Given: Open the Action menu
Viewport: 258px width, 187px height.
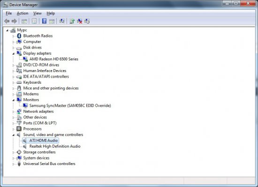Looking at the screenshot, I should (x=23, y=13).
